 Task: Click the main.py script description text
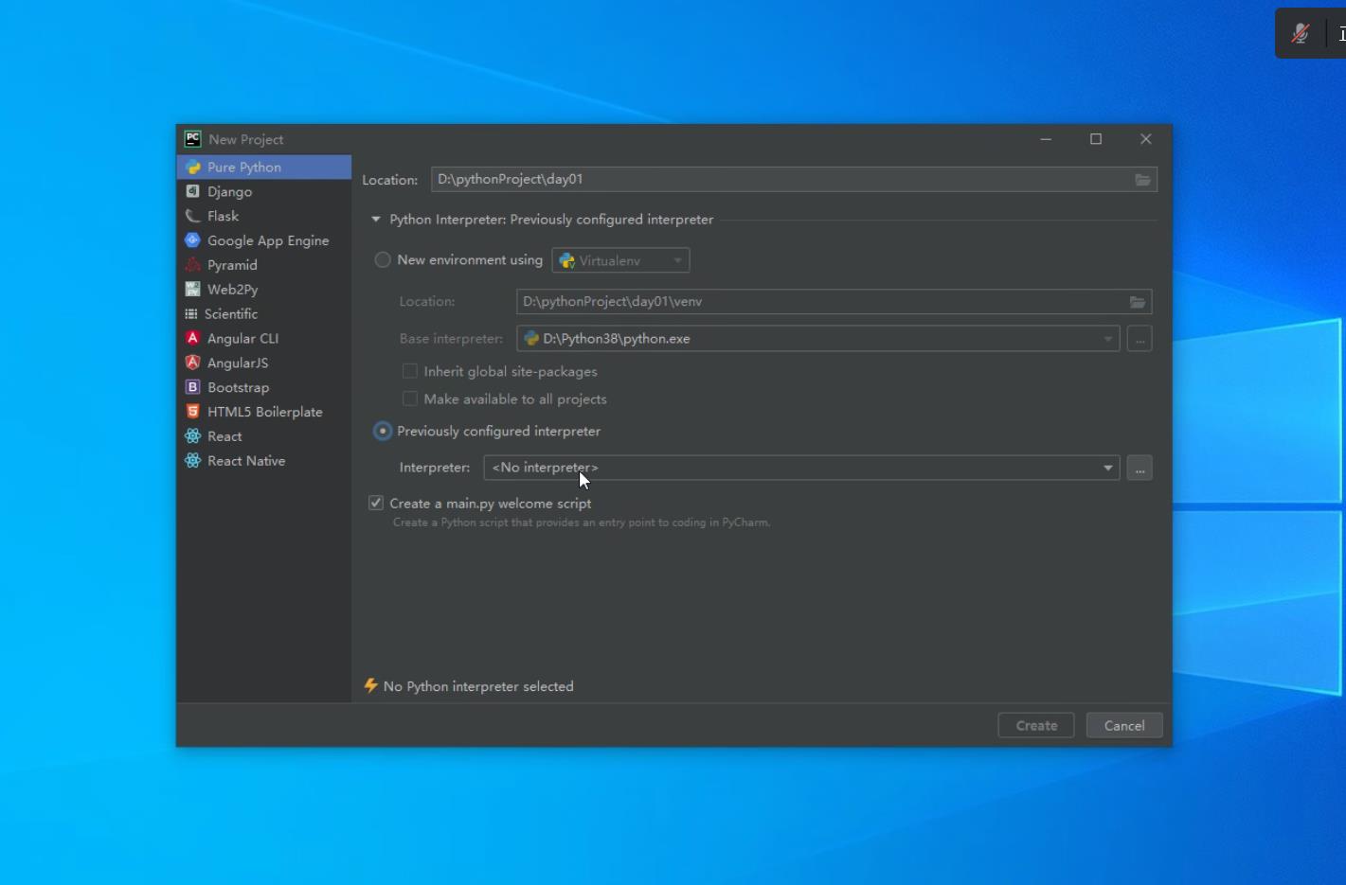pos(582,522)
